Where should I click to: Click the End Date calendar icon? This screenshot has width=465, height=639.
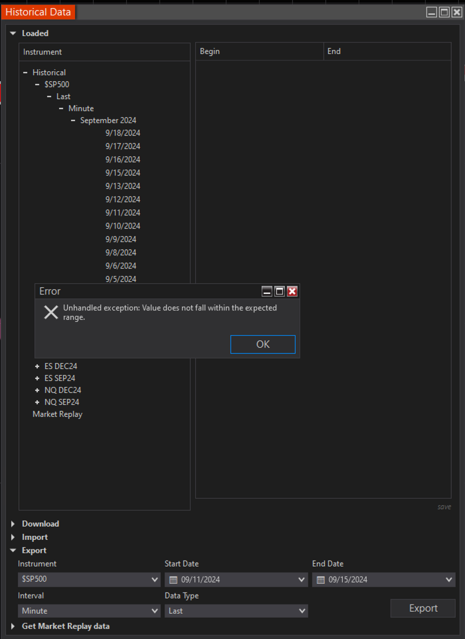pos(321,580)
